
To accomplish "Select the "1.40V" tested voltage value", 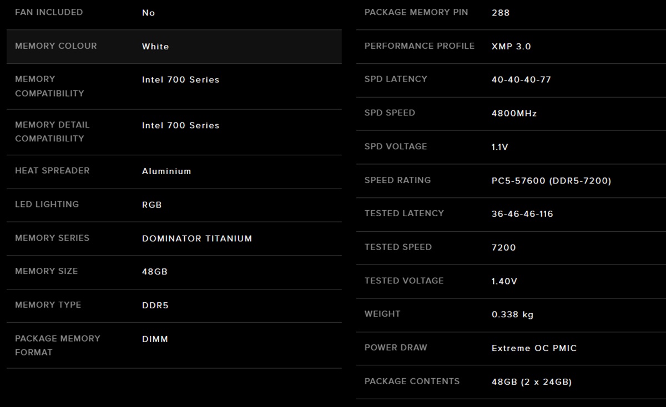I will 504,281.
